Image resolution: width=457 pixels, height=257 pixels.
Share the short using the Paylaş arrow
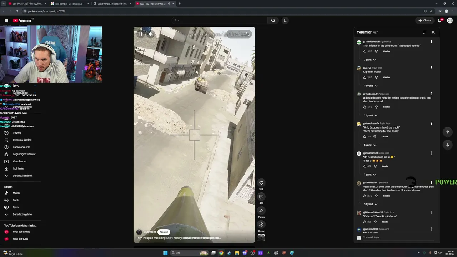(x=261, y=211)
